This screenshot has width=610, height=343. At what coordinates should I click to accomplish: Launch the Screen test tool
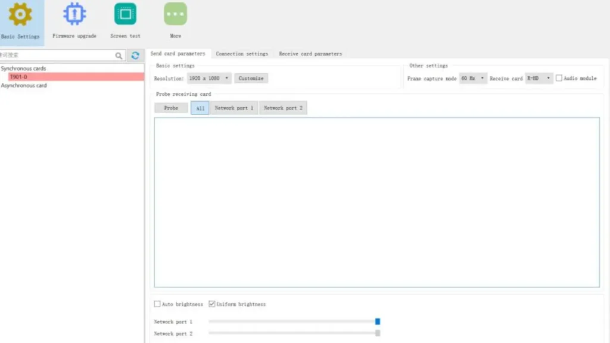[x=125, y=15]
